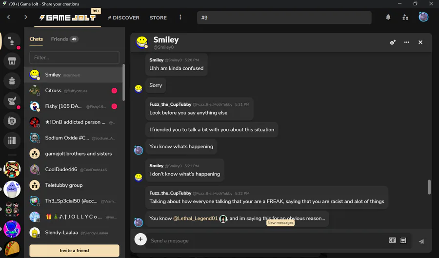This screenshot has height=258, width=439.
Task: Open chat with Slendy-Laalaa
Action: pyautogui.click(x=73, y=233)
